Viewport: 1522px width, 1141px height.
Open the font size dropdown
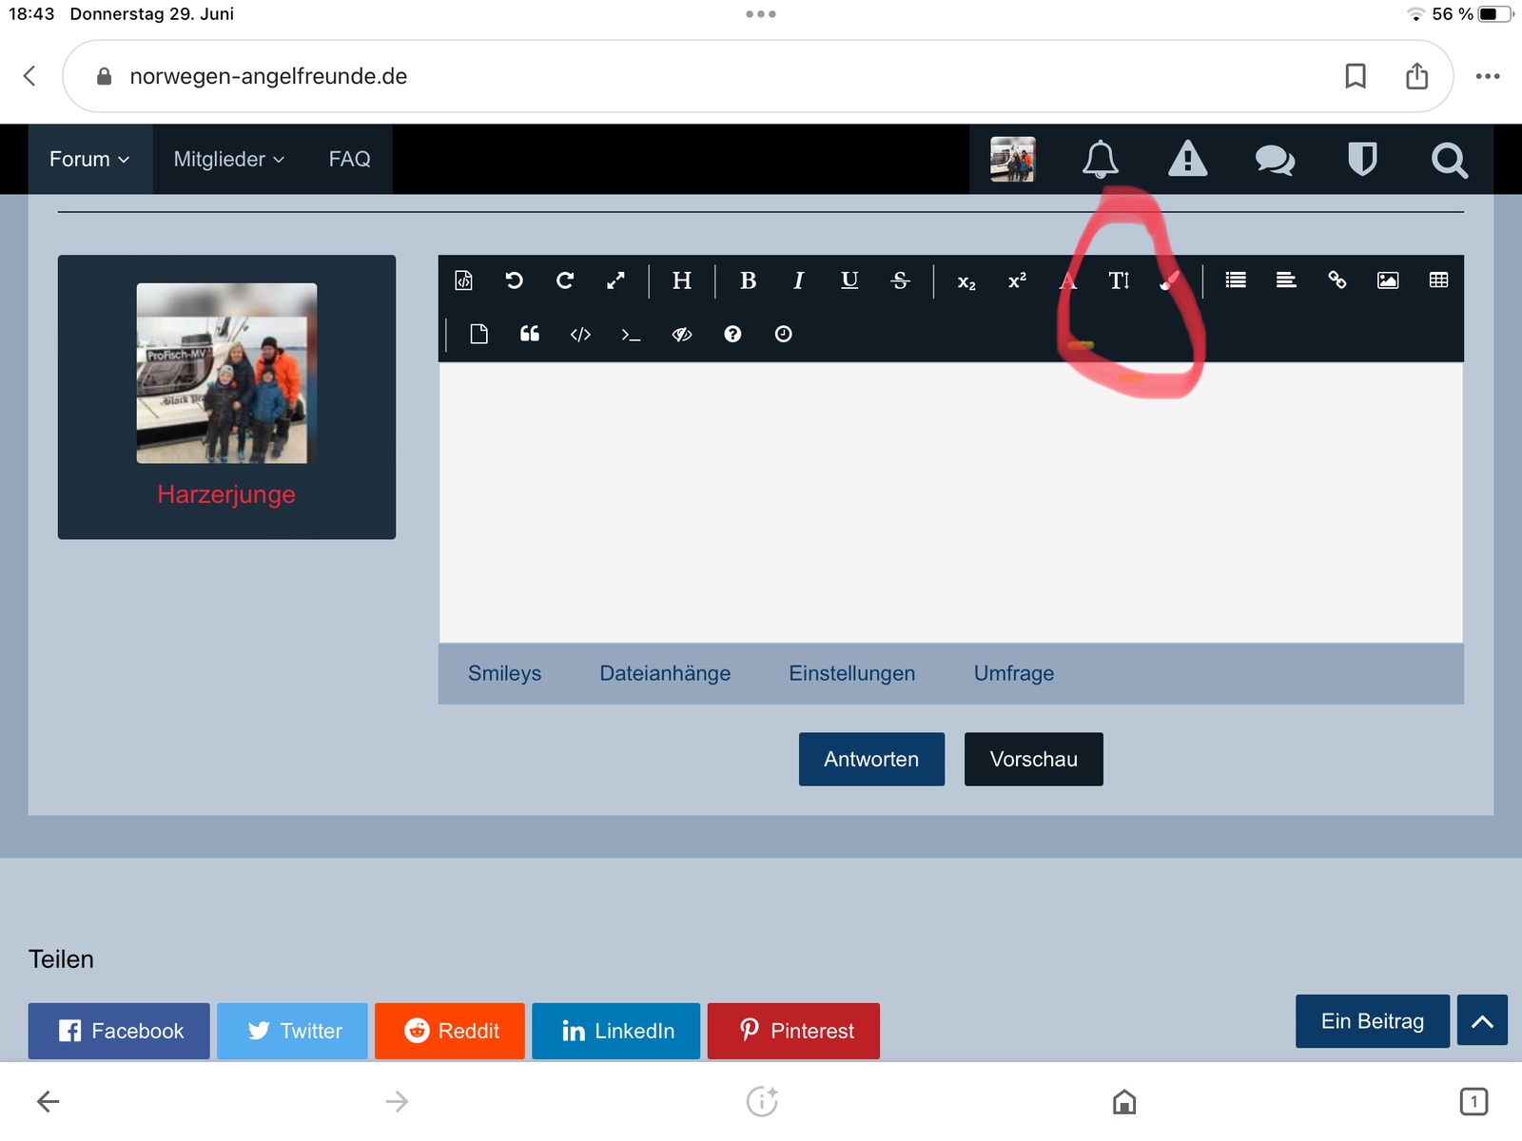pos(1119,280)
